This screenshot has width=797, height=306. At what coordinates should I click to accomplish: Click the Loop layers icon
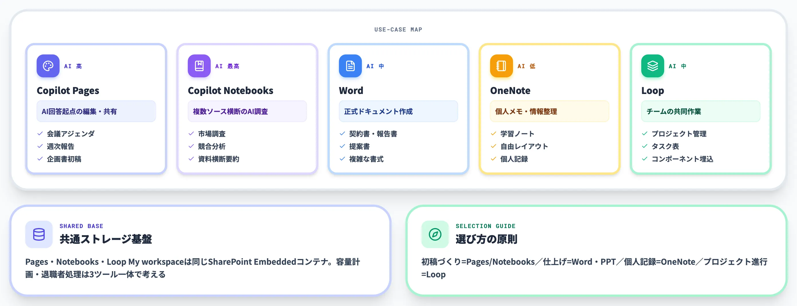click(652, 66)
